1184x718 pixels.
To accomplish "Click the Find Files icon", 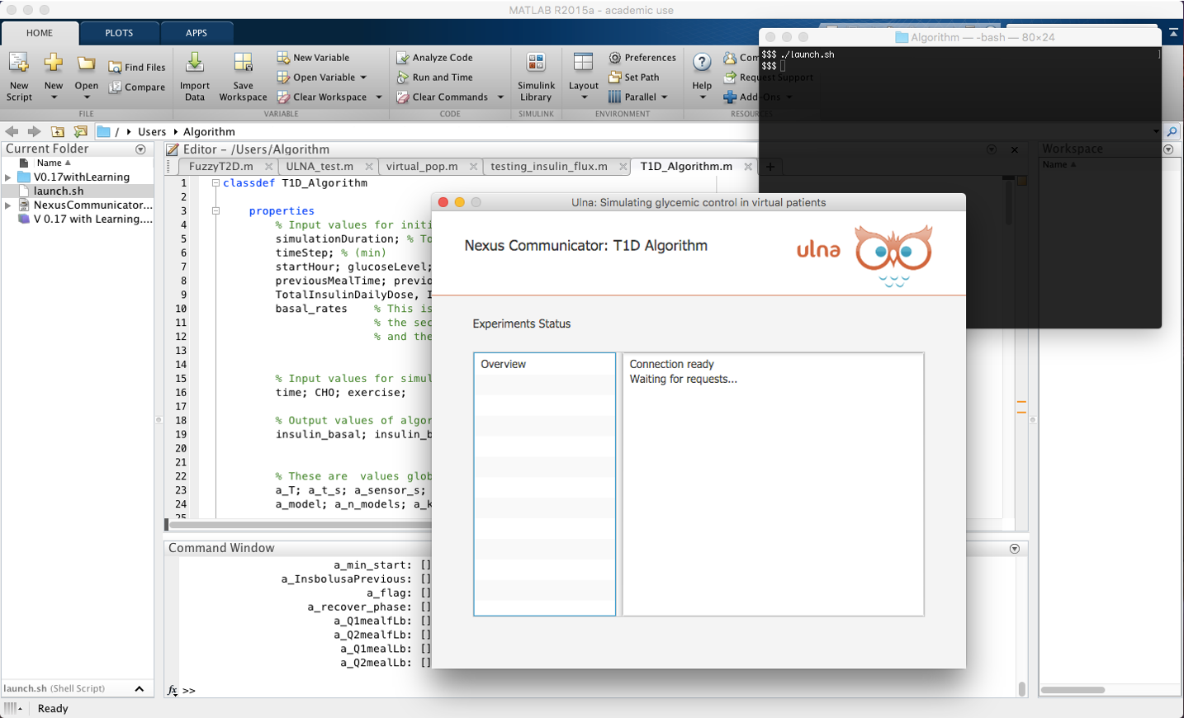I will click(116, 68).
